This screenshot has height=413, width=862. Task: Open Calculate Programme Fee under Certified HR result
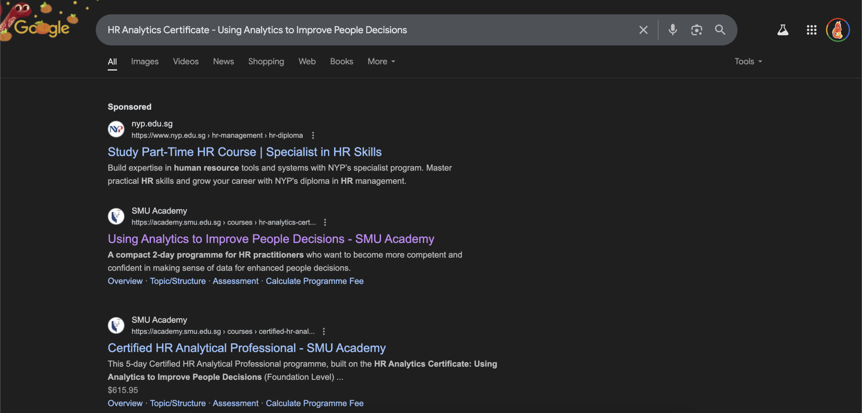[x=315, y=403]
